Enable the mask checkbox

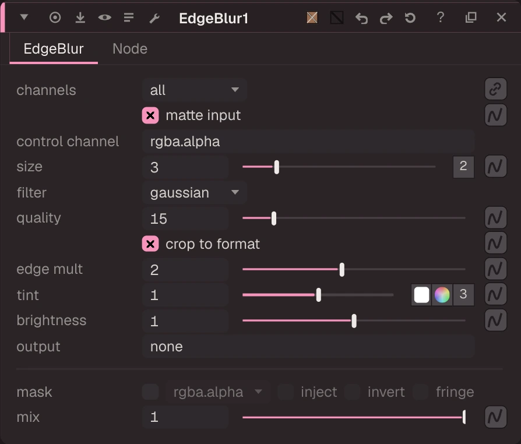point(150,392)
